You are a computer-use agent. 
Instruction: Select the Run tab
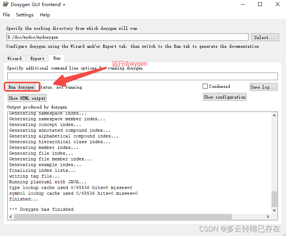click(57, 58)
